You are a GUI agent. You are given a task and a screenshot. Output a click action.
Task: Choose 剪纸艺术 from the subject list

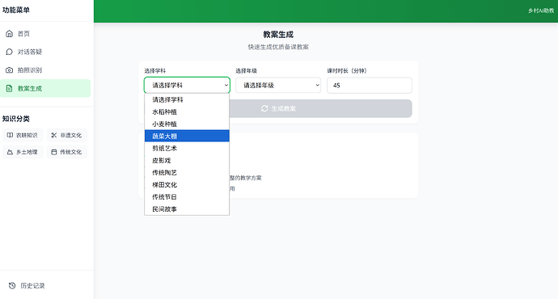point(187,148)
